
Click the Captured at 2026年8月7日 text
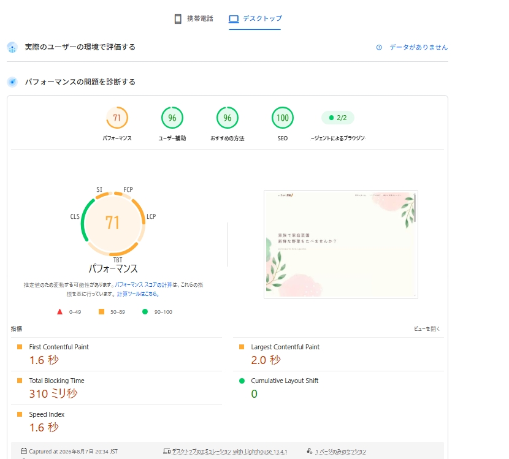click(74, 452)
